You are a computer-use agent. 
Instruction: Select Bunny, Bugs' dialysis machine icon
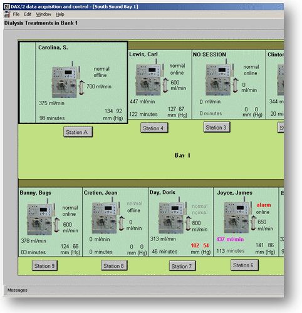(43, 217)
